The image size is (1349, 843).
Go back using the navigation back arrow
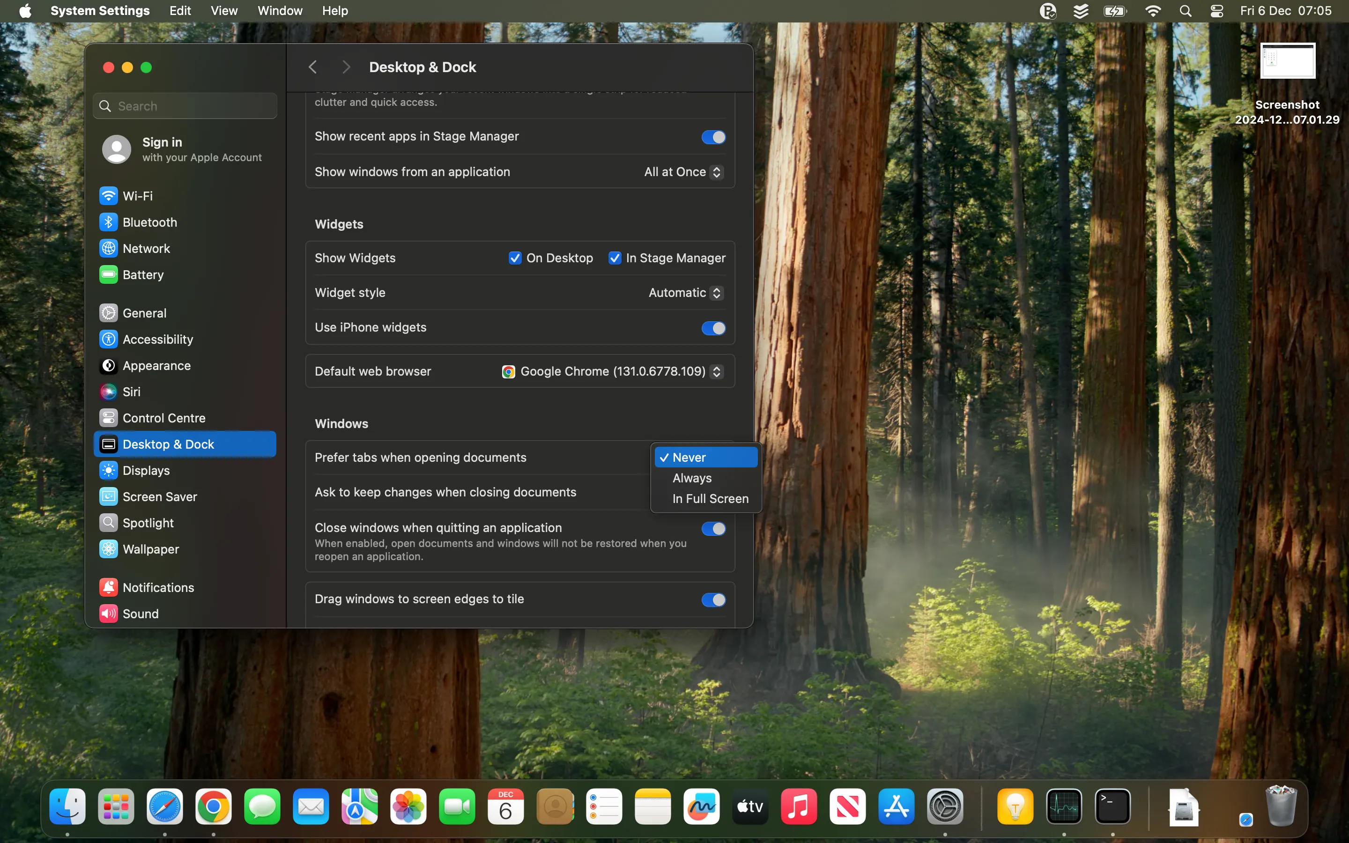tap(313, 67)
